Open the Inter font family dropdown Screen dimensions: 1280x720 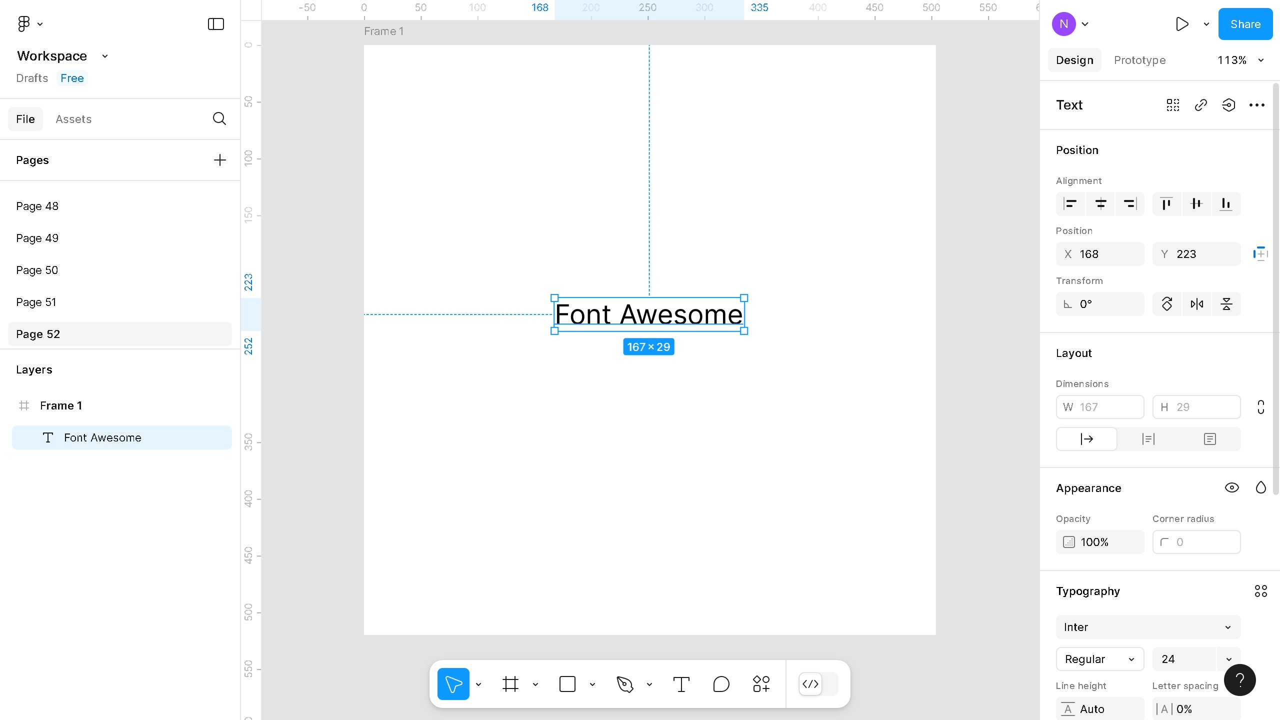click(x=1148, y=627)
